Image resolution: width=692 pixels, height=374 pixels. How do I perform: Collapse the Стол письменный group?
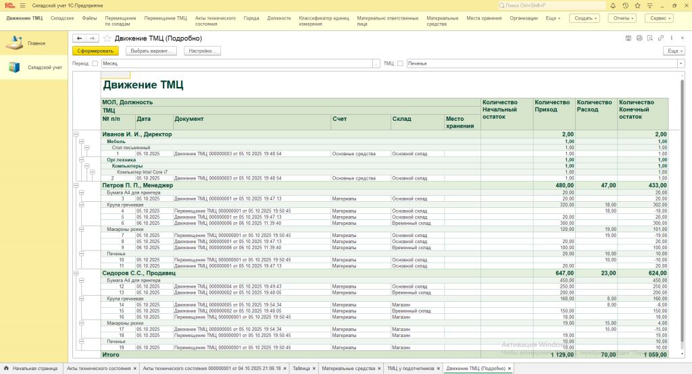(x=87, y=148)
